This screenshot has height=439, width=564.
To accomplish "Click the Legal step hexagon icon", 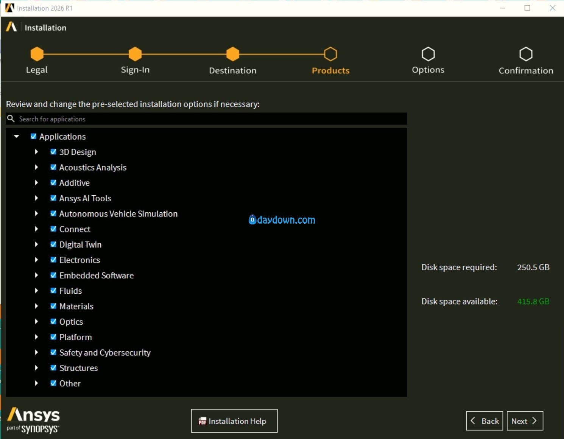I will (x=37, y=54).
